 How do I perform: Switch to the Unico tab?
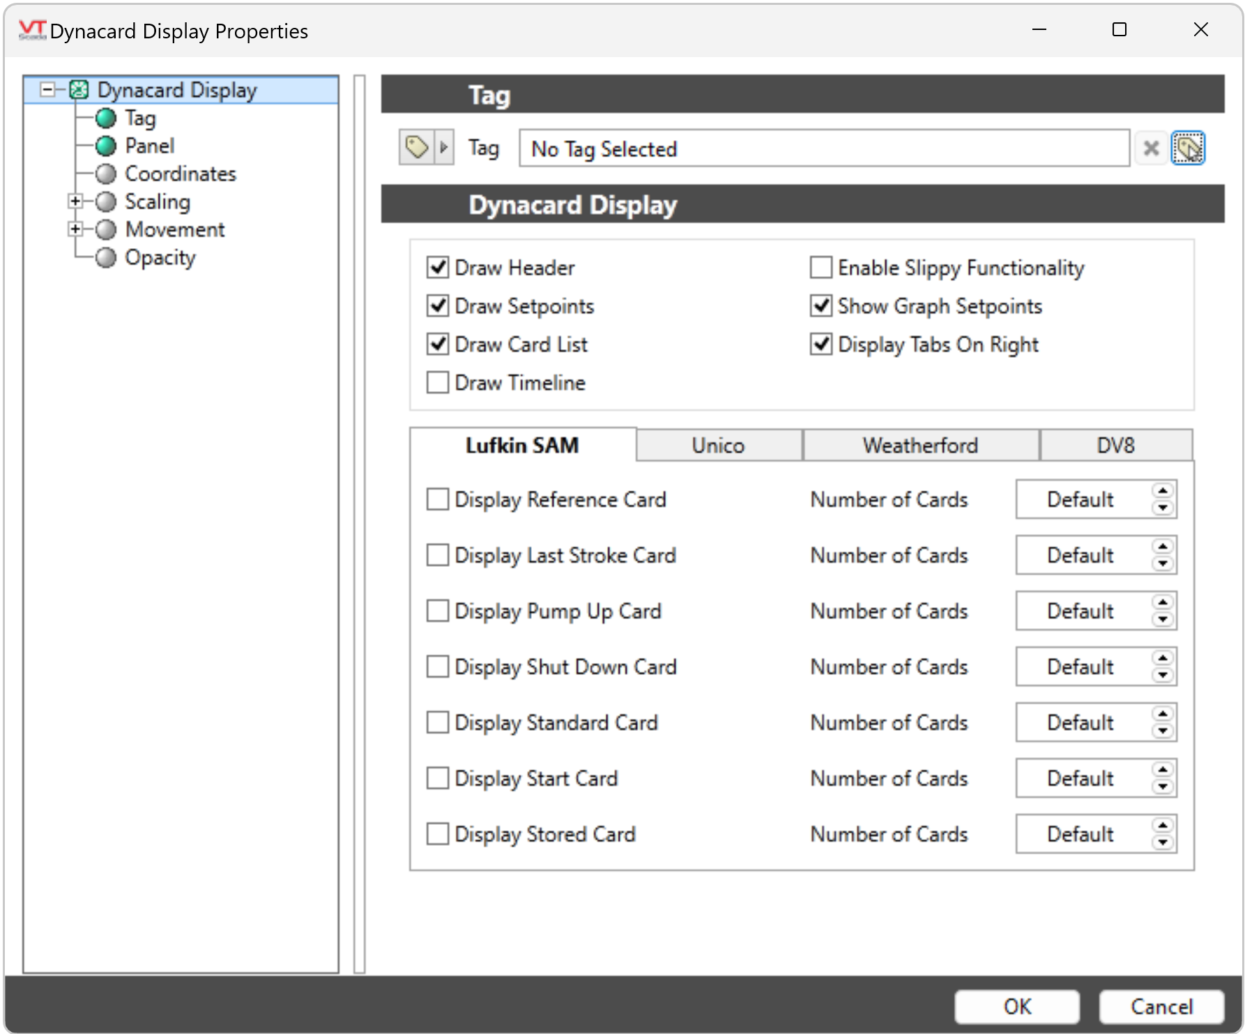click(x=718, y=445)
